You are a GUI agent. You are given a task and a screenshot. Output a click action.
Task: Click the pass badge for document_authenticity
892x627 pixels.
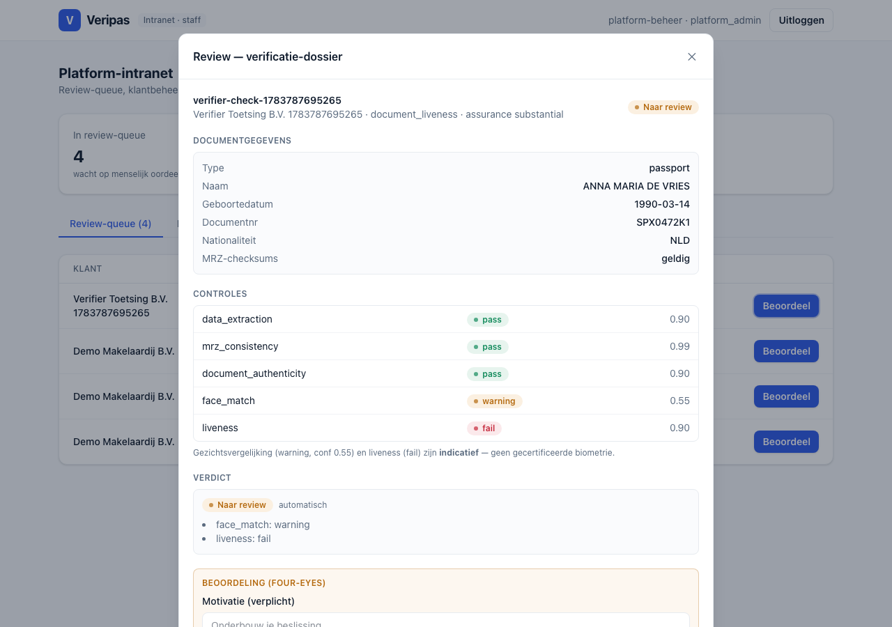pyautogui.click(x=488, y=374)
